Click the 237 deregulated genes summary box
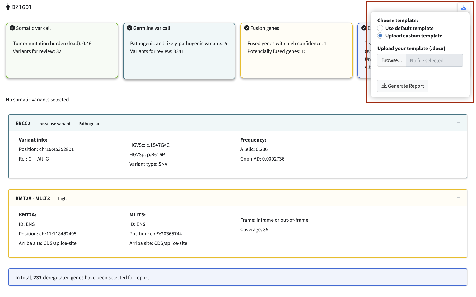This screenshot has height=297, width=476. pyautogui.click(x=238, y=277)
